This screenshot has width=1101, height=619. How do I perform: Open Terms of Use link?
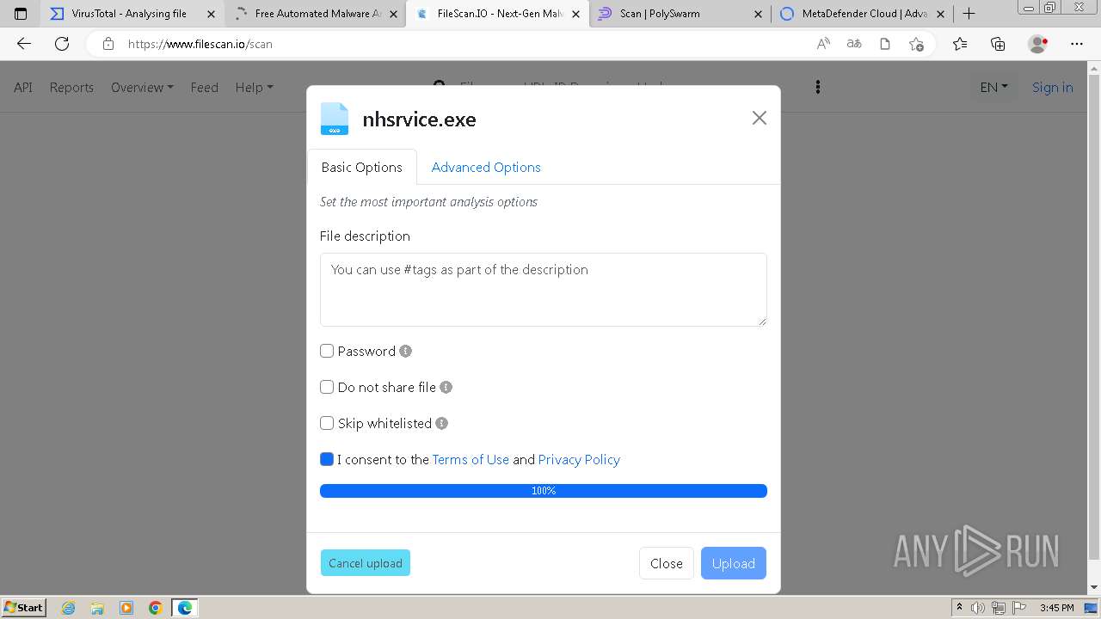pyautogui.click(x=471, y=459)
